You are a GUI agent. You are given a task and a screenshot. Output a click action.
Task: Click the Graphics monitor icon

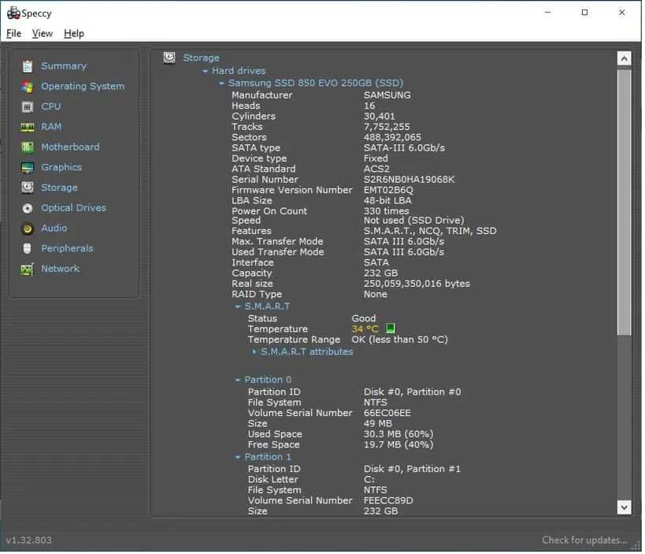(x=27, y=168)
